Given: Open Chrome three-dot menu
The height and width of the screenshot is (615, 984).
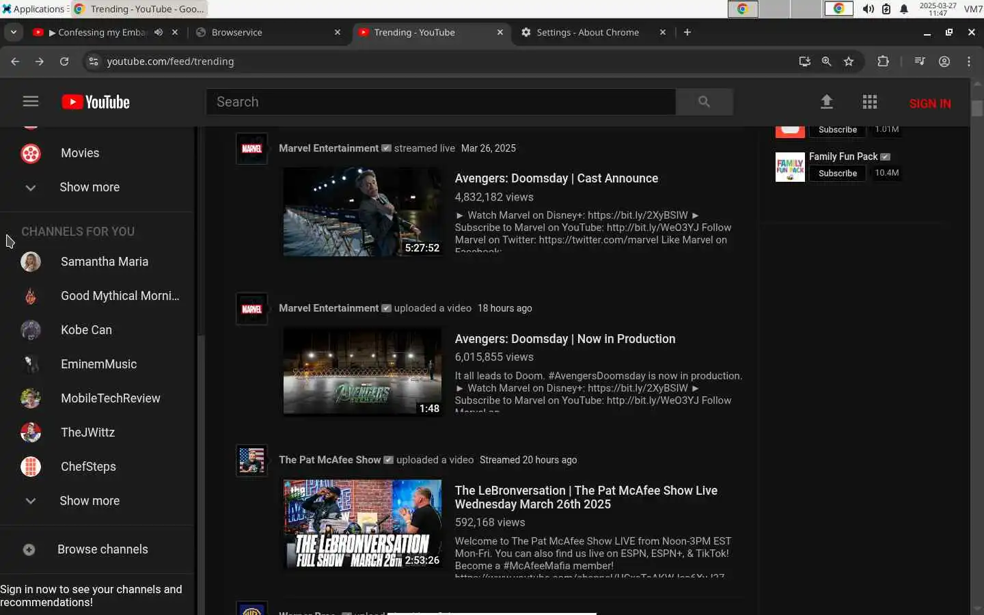Looking at the screenshot, I should pyautogui.click(x=969, y=61).
